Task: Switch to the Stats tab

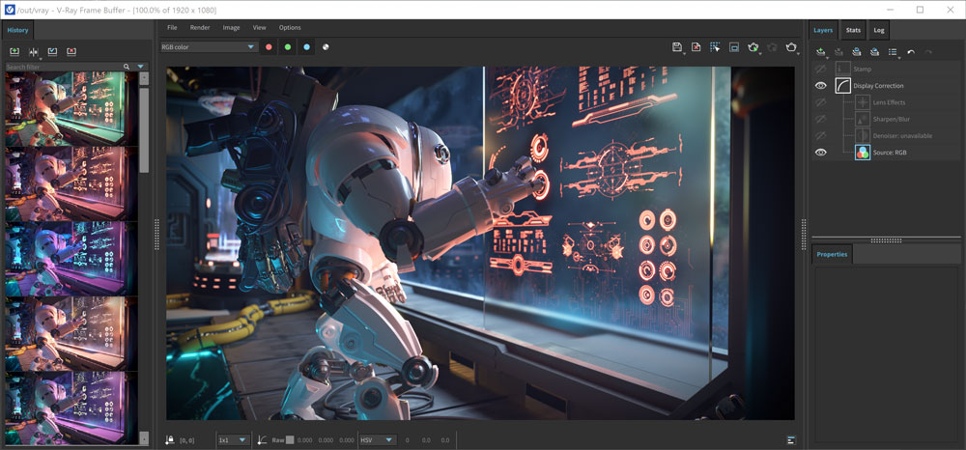Action: click(x=853, y=31)
